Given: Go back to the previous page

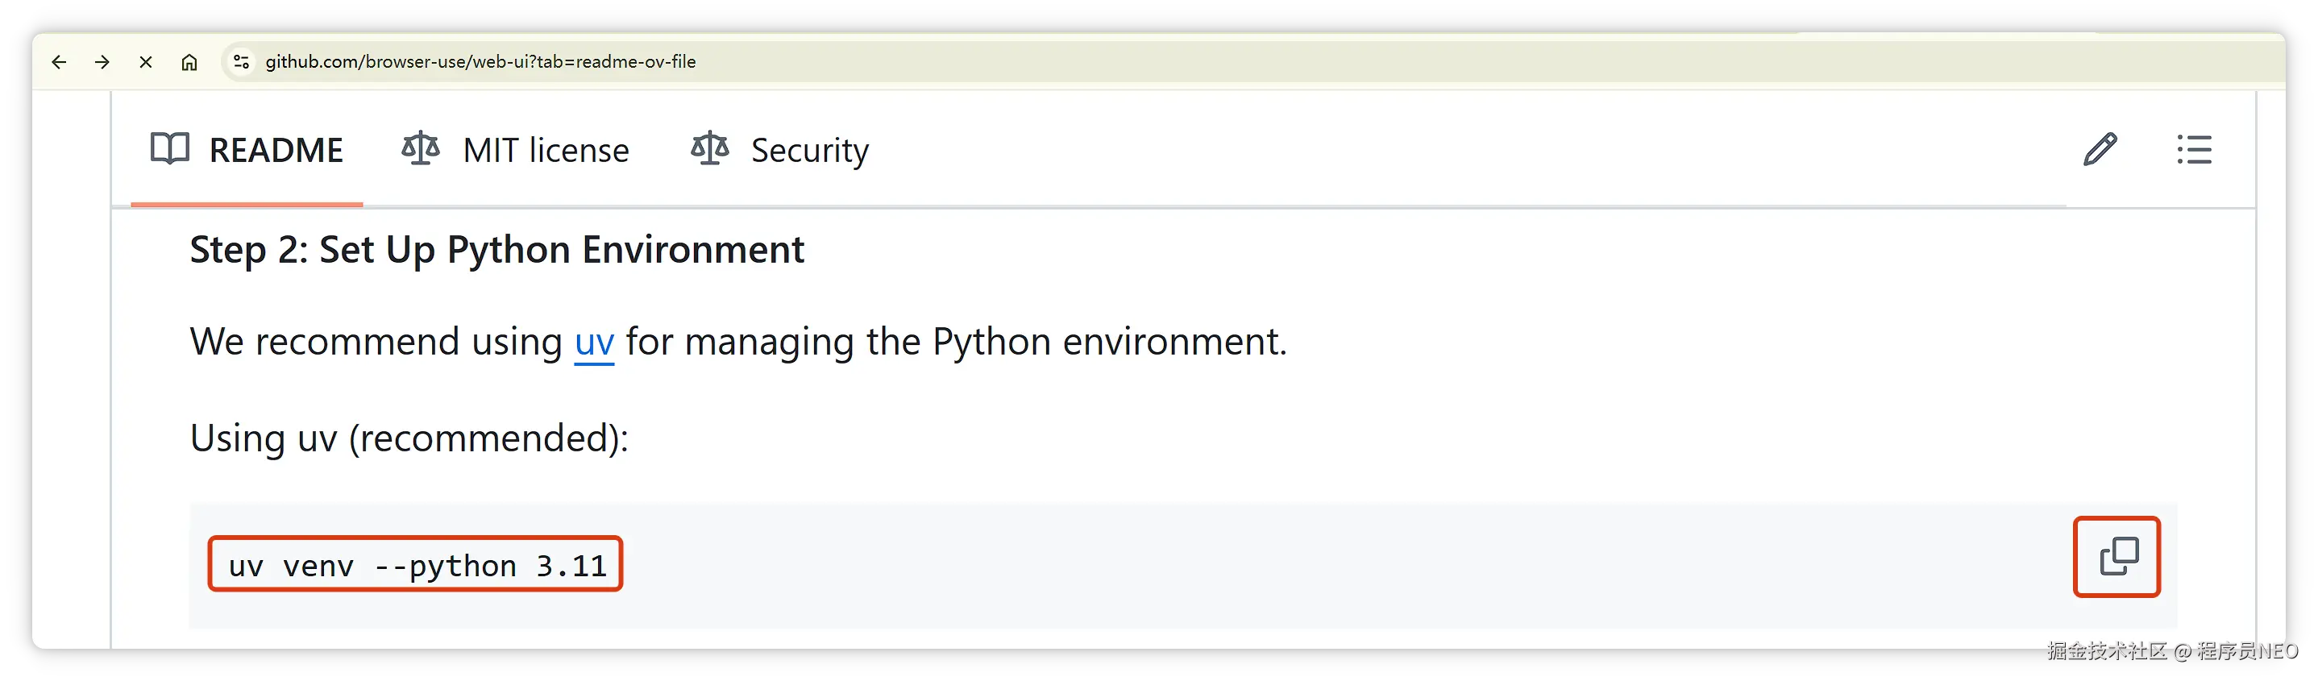Looking at the screenshot, I should pos(60,62).
